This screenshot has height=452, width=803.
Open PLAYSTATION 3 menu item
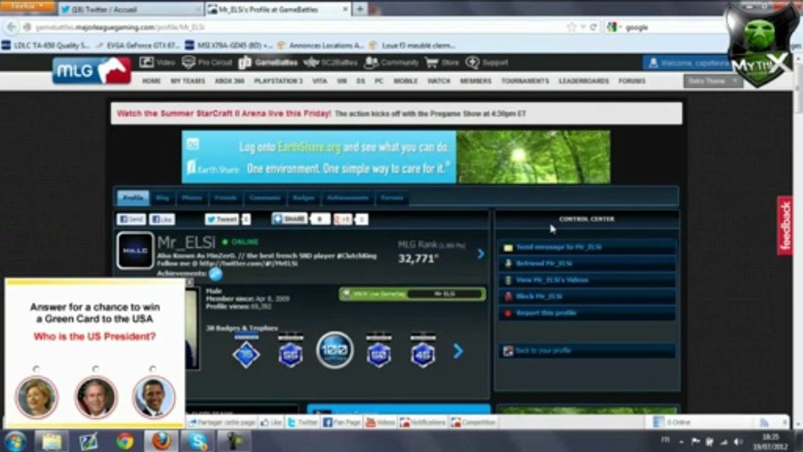pyautogui.click(x=278, y=81)
